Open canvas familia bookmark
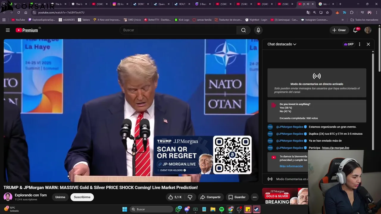Screen dimensions: 381x214 pos(202,20)
